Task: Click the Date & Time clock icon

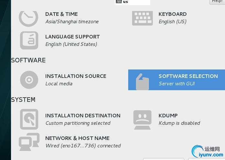Action: (28, 17)
